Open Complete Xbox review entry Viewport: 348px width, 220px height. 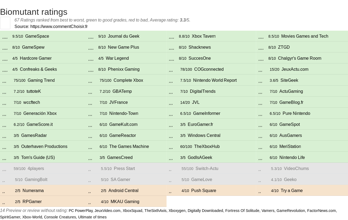(128, 80)
